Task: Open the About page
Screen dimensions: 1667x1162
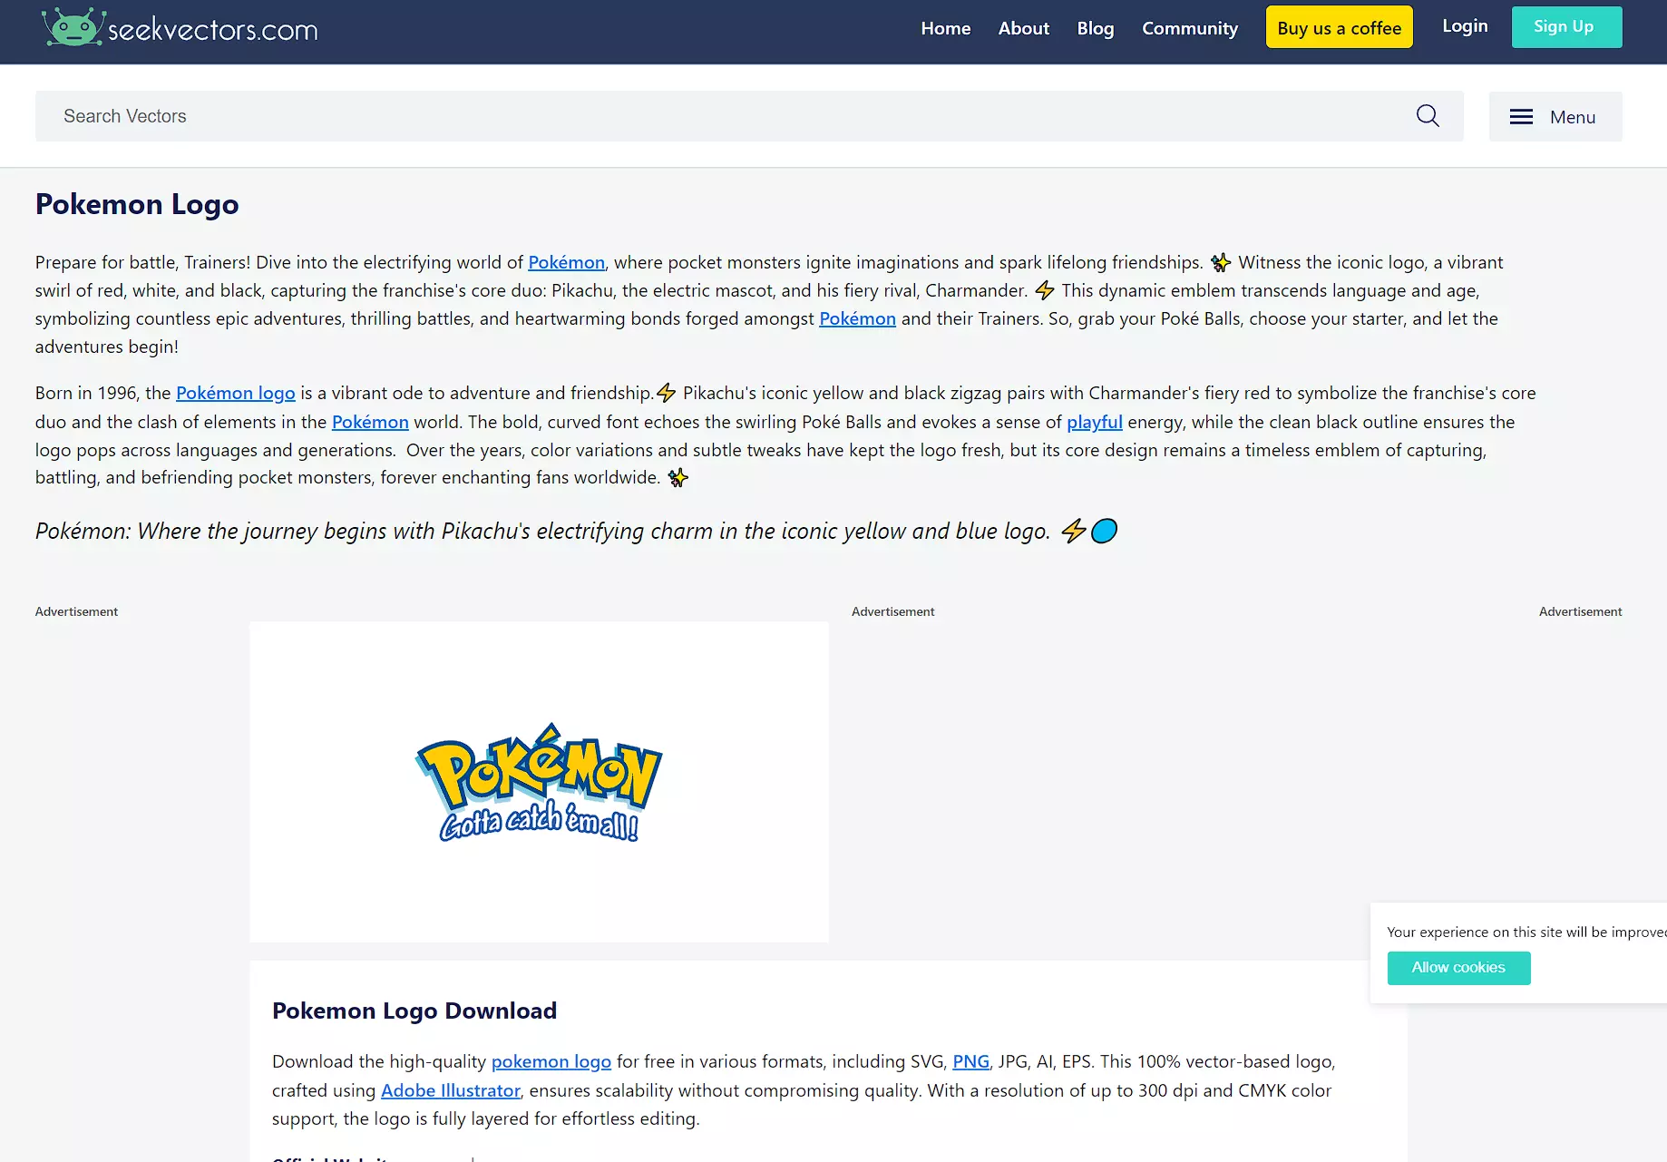Action: tap(1023, 28)
